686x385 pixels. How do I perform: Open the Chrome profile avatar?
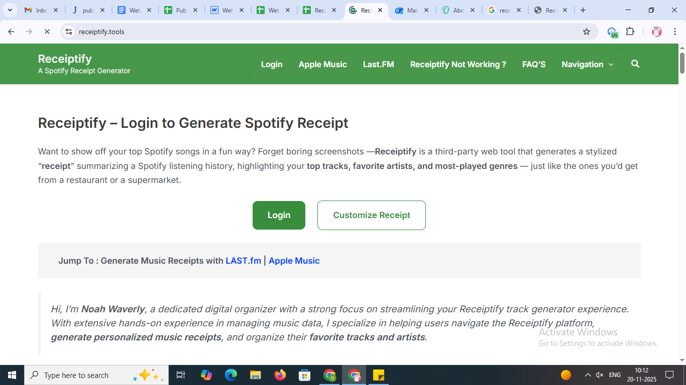click(x=657, y=32)
